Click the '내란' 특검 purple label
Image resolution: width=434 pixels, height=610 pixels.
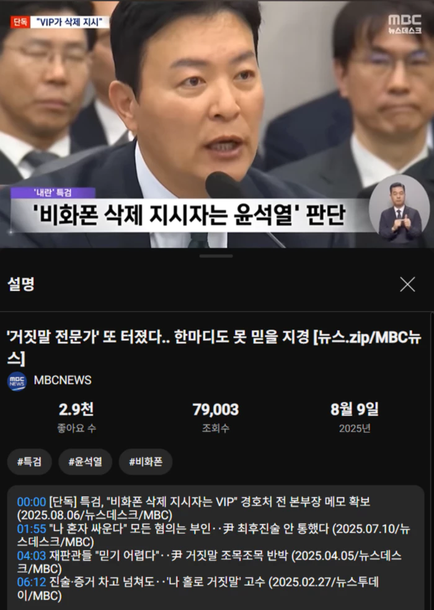click(53, 192)
